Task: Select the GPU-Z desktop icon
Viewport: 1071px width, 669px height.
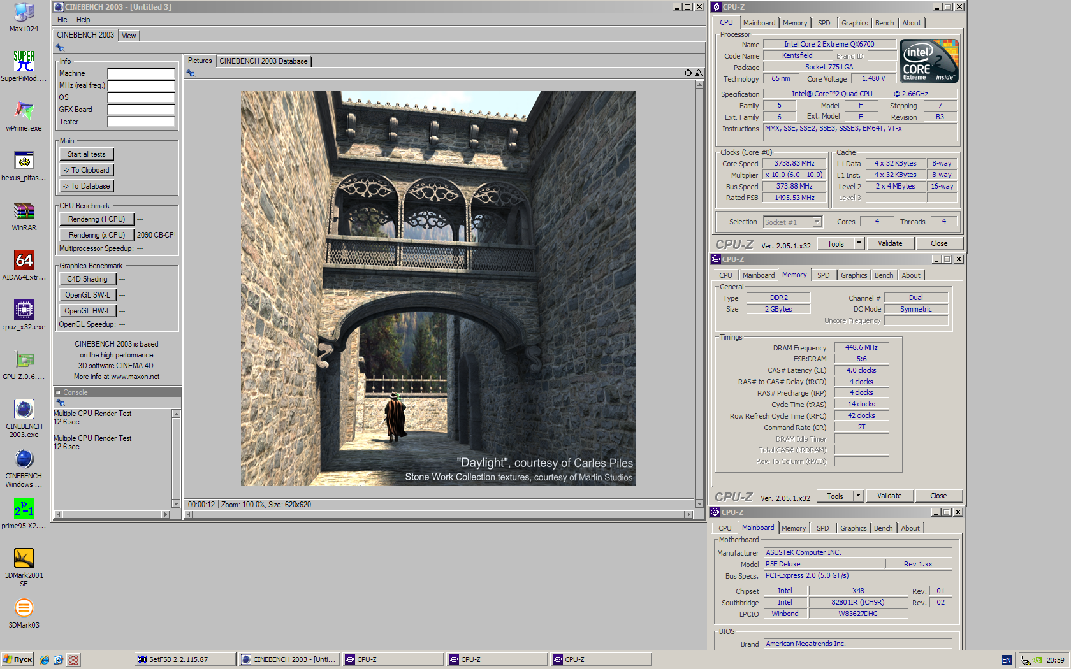Action: [x=24, y=364]
